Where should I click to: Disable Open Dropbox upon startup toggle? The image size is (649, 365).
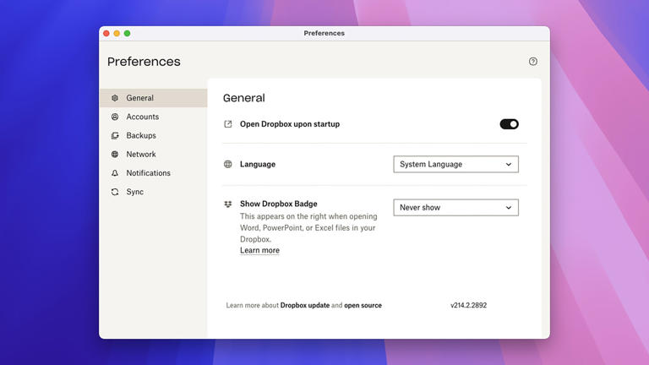click(x=509, y=124)
